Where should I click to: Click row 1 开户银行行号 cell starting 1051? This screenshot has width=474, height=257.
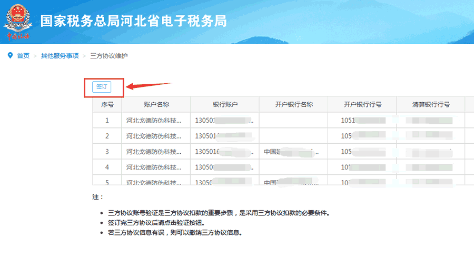pos(362,120)
